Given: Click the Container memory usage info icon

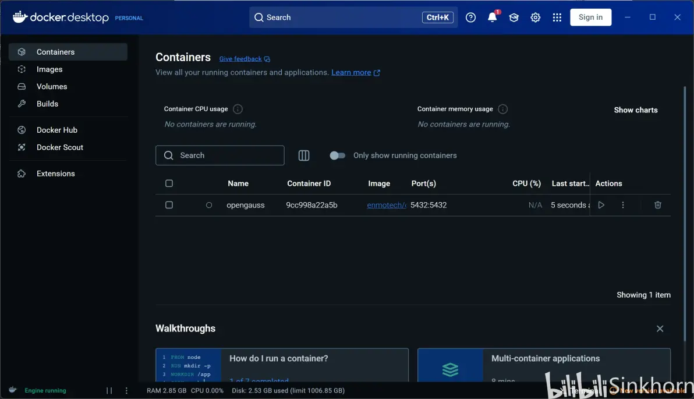Looking at the screenshot, I should pos(503,109).
